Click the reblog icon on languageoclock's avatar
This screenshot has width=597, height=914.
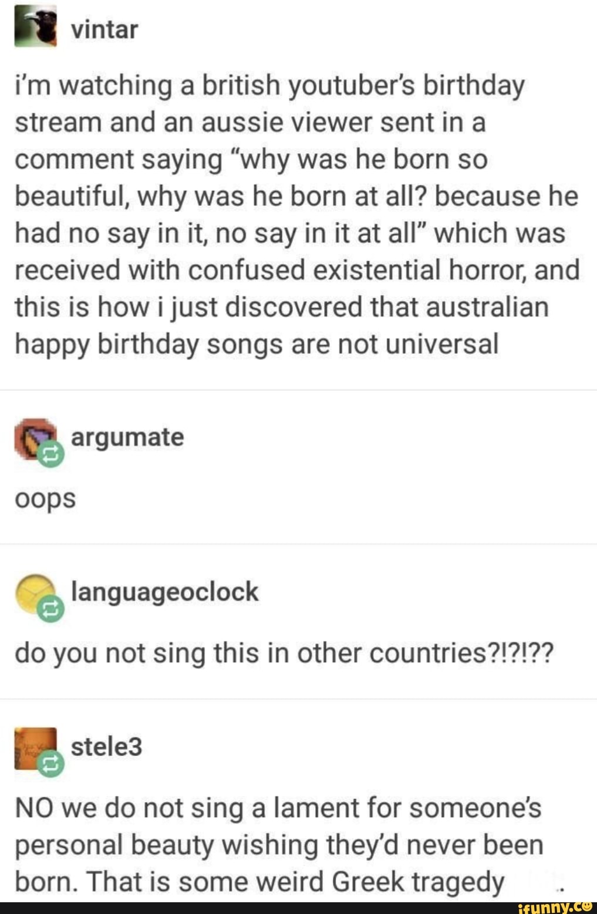pos(50,609)
